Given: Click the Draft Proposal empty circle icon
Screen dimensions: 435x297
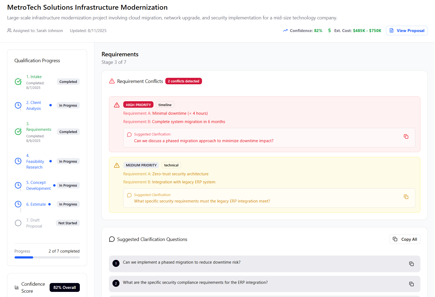Looking at the screenshot, I should click(x=18, y=223).
